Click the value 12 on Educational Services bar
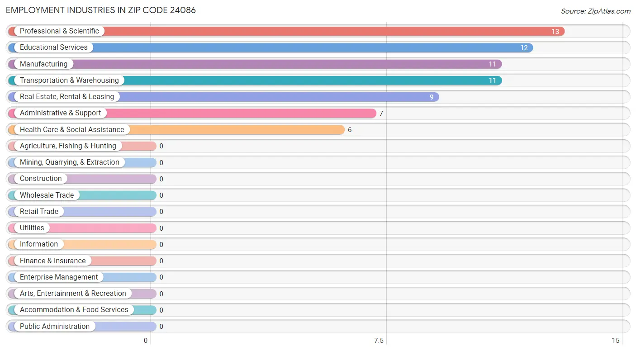 pyautogui.click(x=524, y=48)
